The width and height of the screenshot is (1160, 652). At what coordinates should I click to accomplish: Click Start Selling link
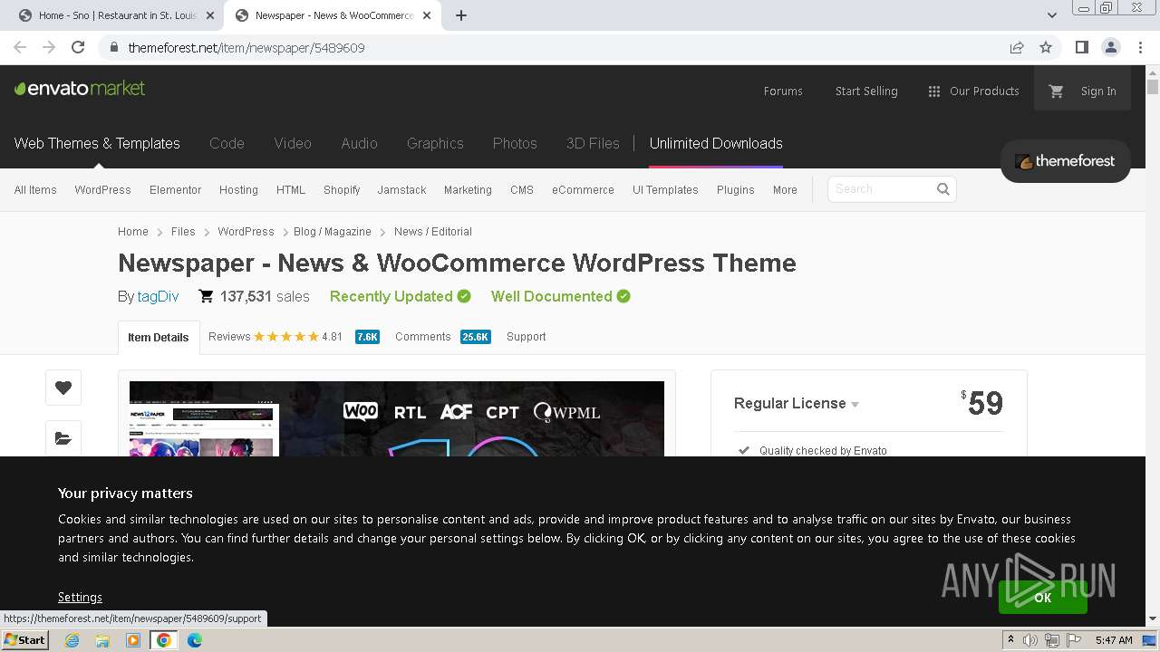click(x=866, y=91)
